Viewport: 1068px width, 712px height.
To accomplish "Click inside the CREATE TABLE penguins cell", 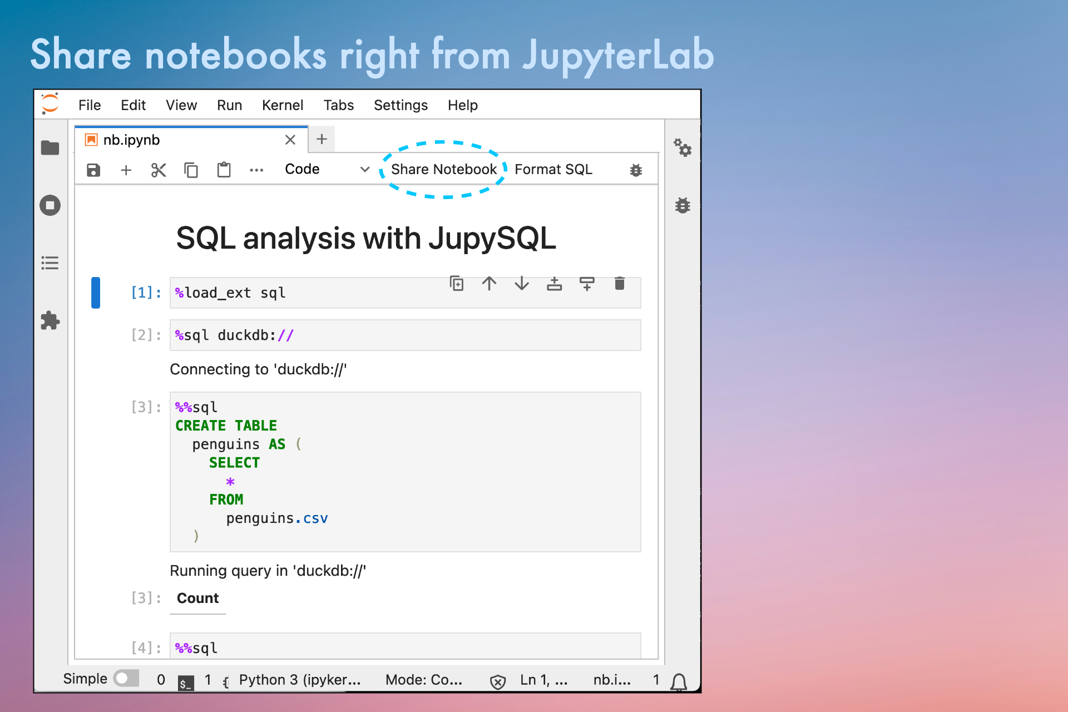I will point(405,472).
